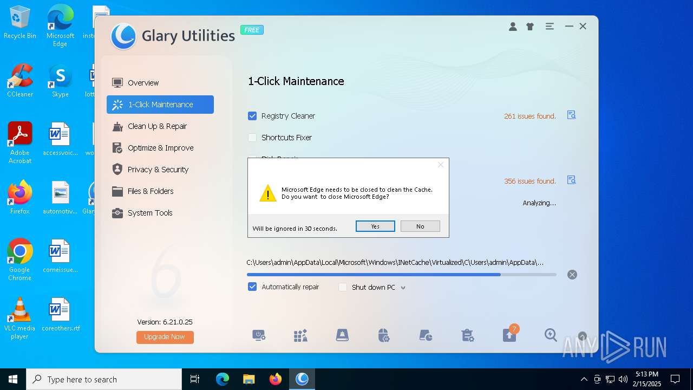View details of 356 issues found
693x390 pixels.
571,180
